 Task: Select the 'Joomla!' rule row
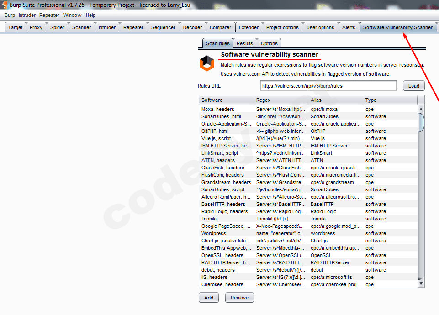click(308, 219)
